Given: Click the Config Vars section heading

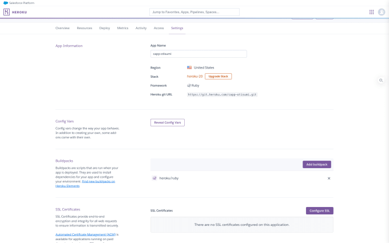Looking at the screenshot, I should click(x=65, y=121).
